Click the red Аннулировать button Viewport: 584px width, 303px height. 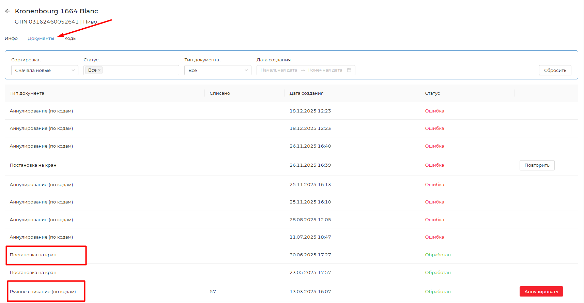(541, 292)
